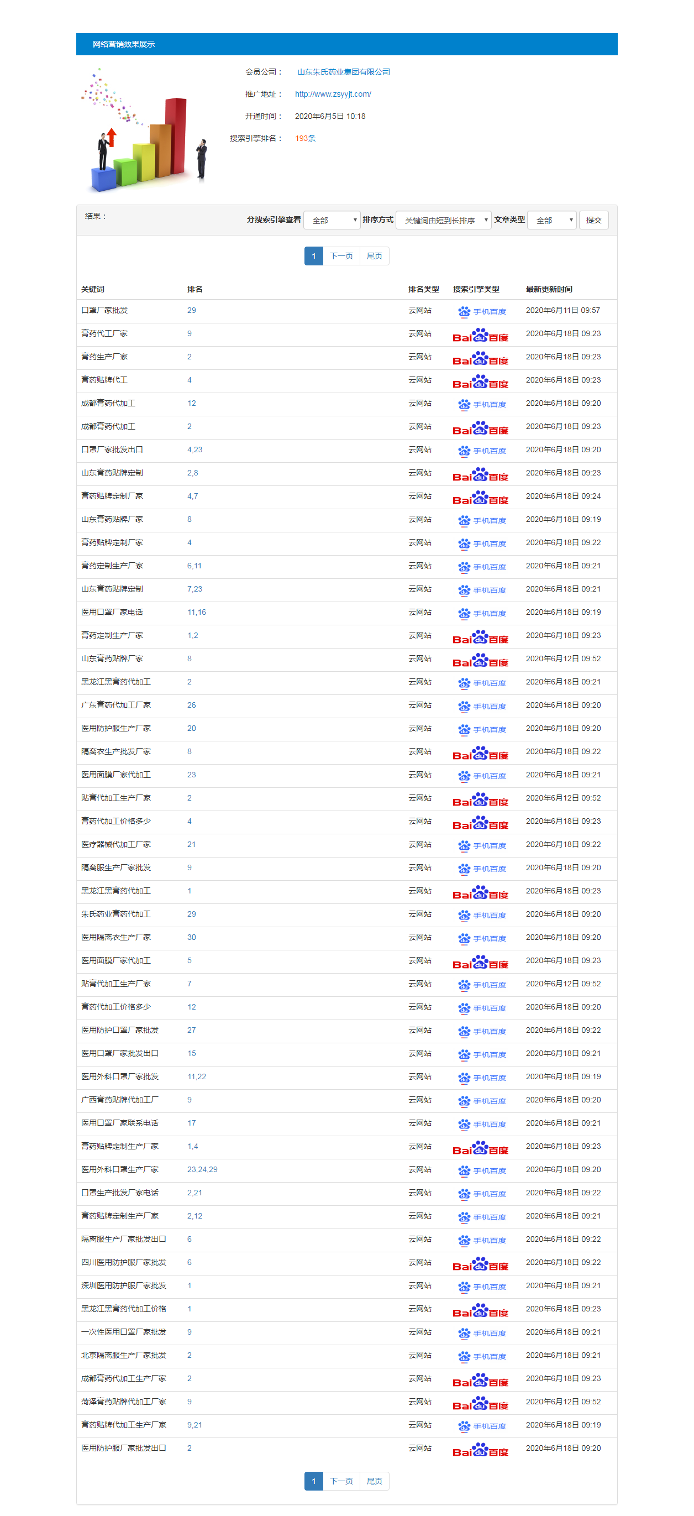
Task: Click Baidu logo in 菏泽膏药贴牌代加工厂家 row
Action: coord(480,1403)
